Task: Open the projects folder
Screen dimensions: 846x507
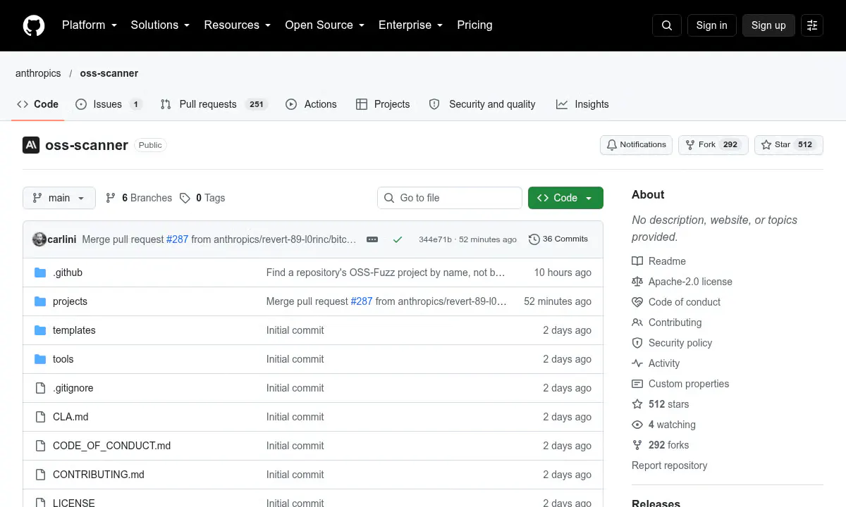Action: point(70,301)
